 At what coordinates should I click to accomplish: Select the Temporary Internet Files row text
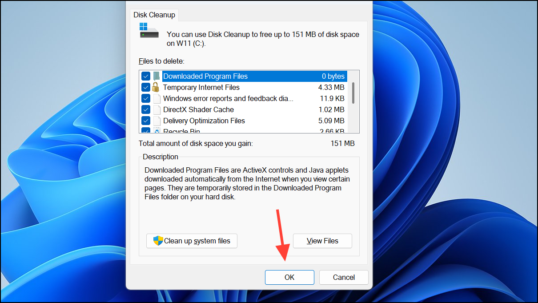coord(201,87)
